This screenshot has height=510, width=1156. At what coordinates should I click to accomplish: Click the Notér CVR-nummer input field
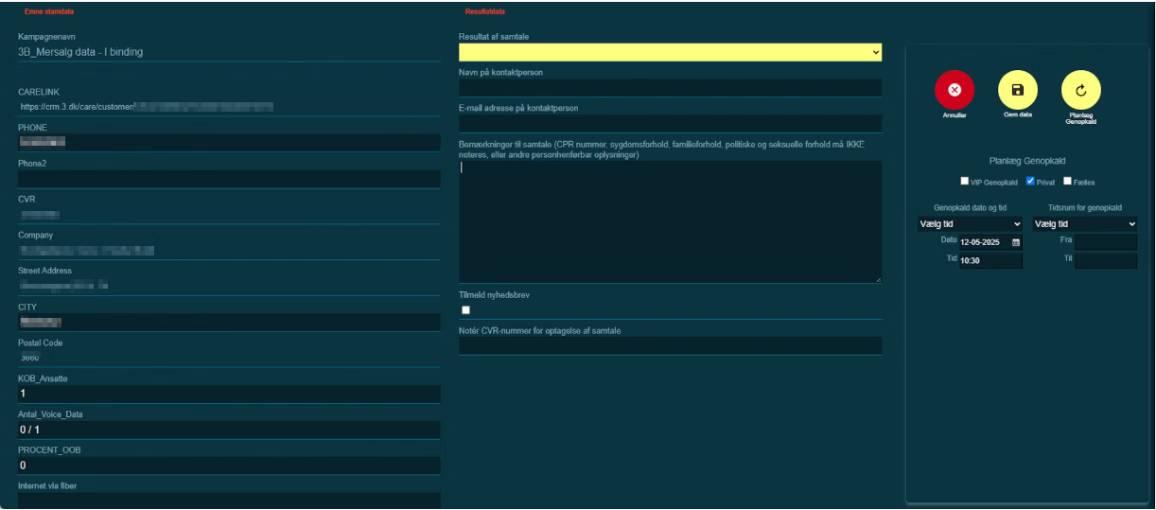[670, 346]
